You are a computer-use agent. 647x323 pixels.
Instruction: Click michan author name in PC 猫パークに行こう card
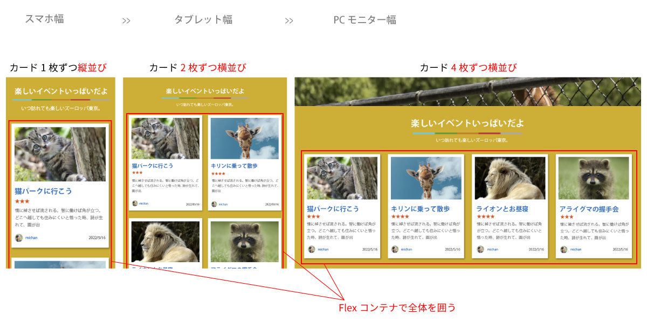pyautogui.click(x=323, y=250)
